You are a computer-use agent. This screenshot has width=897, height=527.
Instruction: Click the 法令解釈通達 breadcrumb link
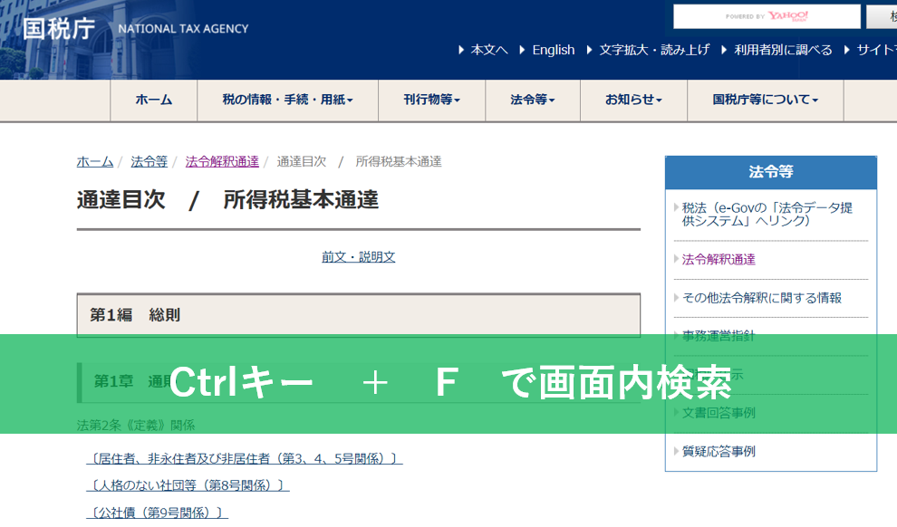(222, 161)
